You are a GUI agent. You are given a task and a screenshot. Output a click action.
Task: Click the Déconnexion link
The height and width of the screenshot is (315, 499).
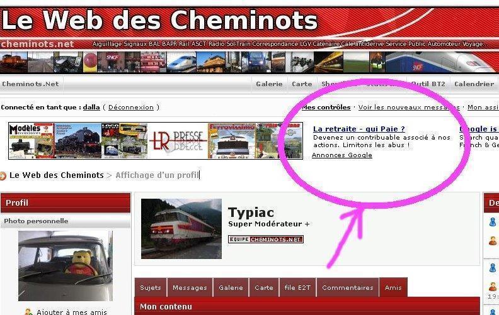click(131, 108)
